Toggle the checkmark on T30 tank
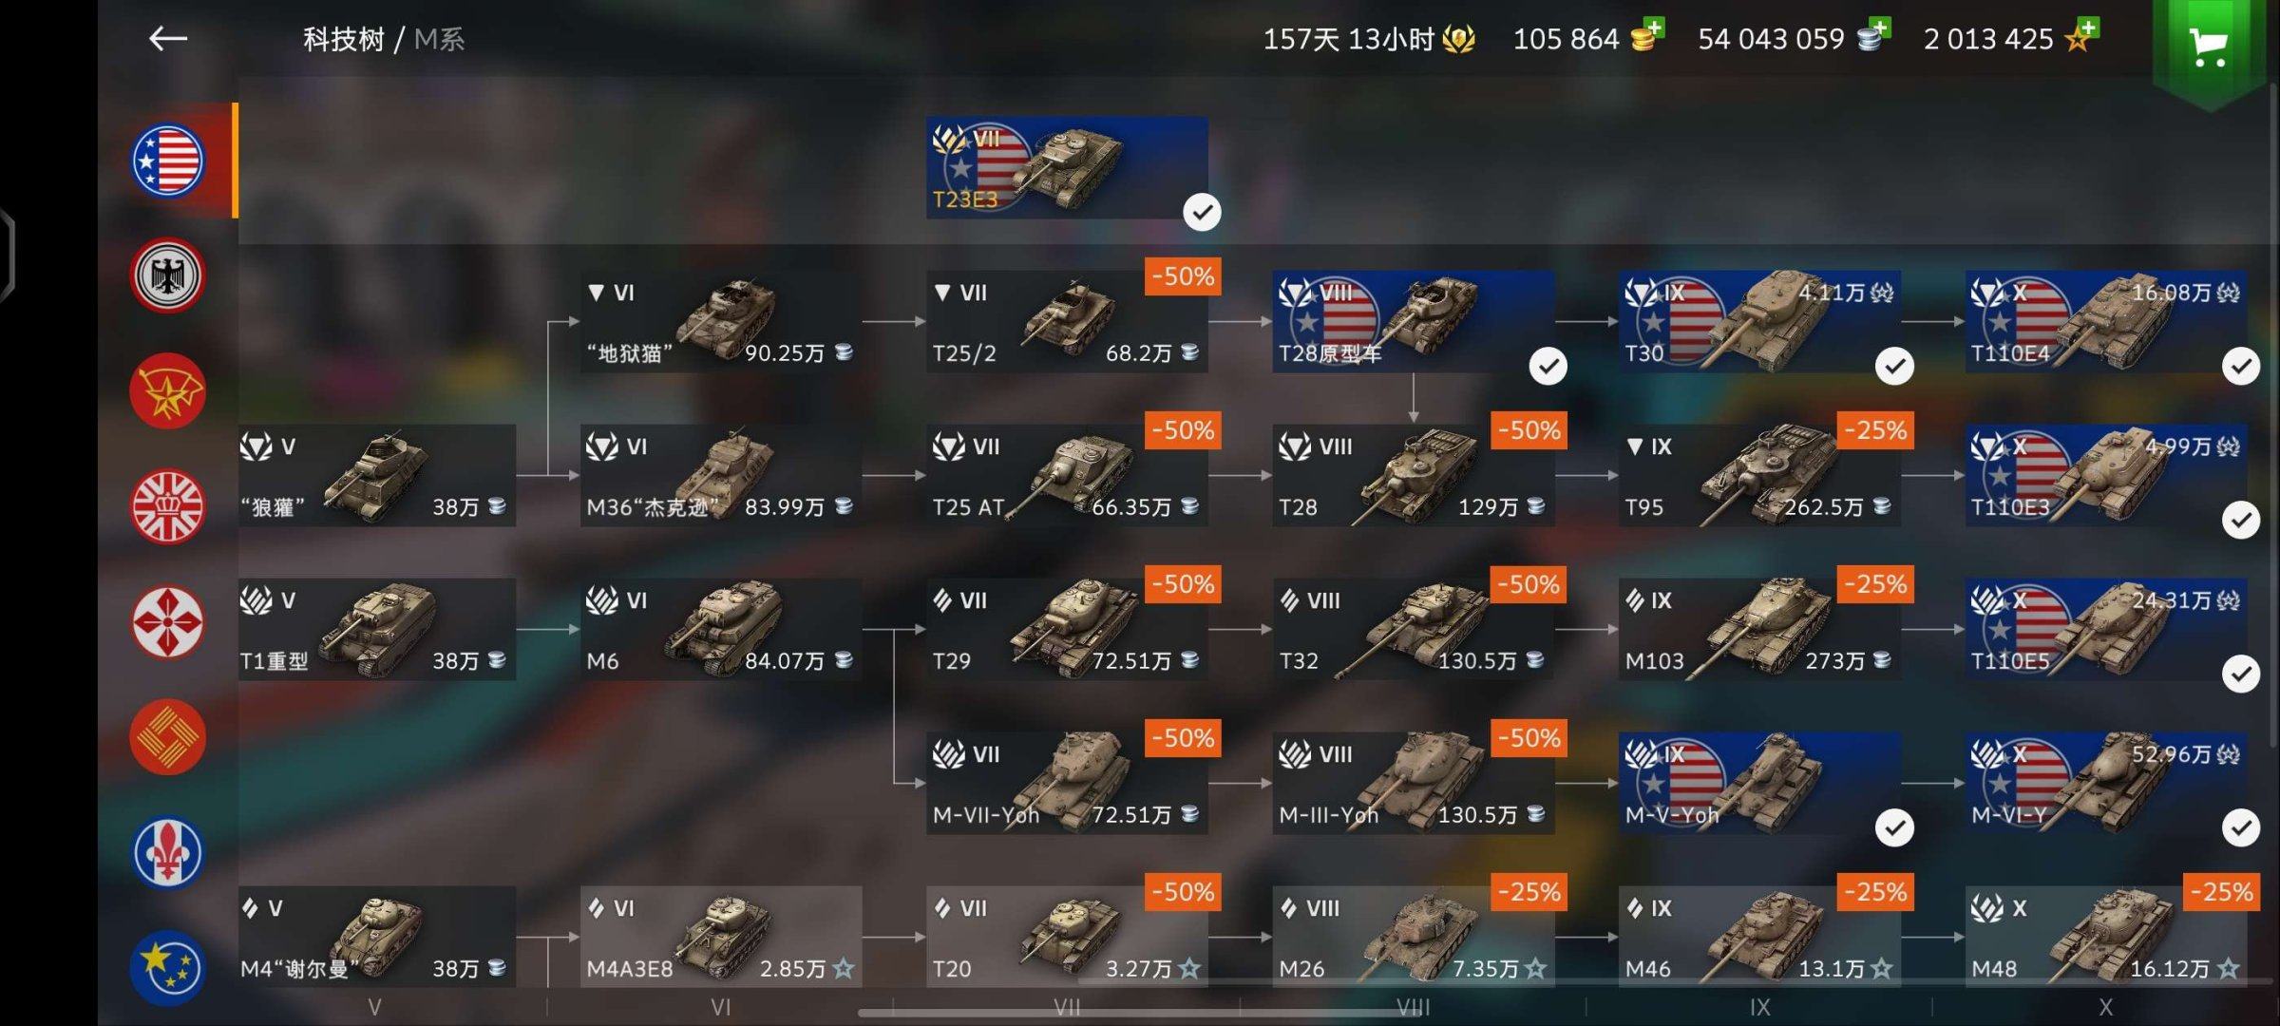 1894,366
